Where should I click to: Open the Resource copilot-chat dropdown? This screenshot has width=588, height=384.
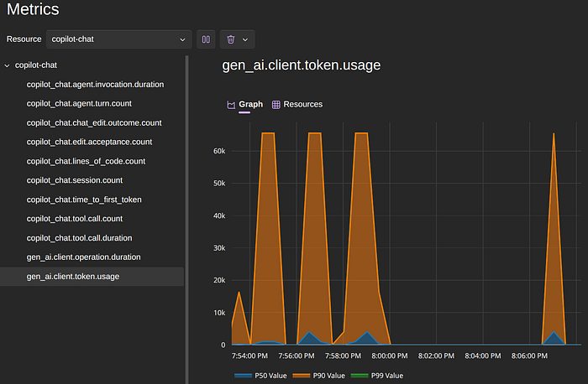(119, 39)
